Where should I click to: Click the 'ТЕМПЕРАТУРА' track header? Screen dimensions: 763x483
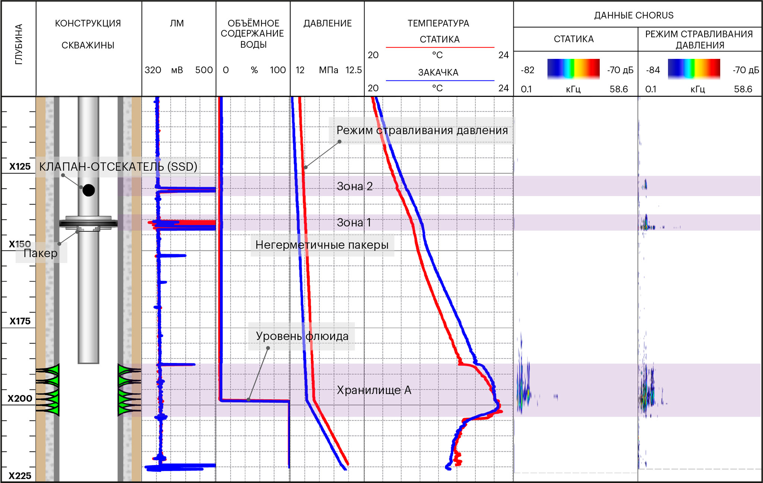click(438, 23)
